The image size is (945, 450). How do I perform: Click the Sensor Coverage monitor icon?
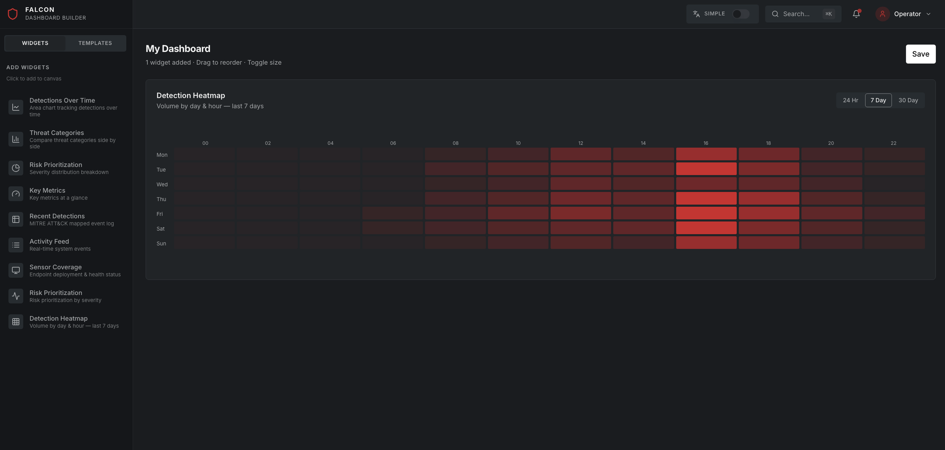click(15, 271)
